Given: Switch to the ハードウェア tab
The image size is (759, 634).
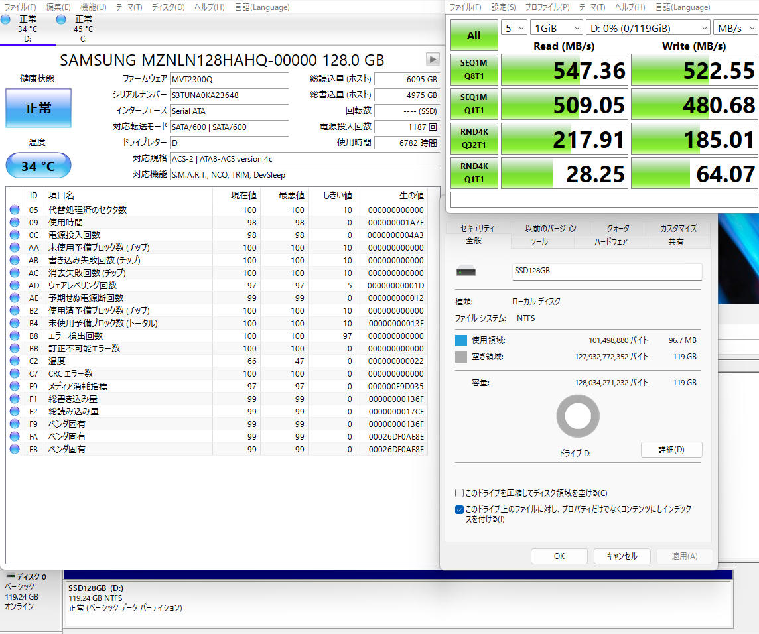Looking at the screenshot, I should pos(610,242).
